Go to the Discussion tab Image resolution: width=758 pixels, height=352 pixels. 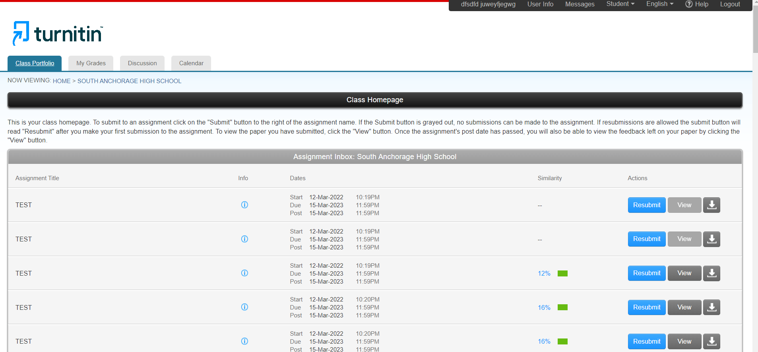(142, 63)
